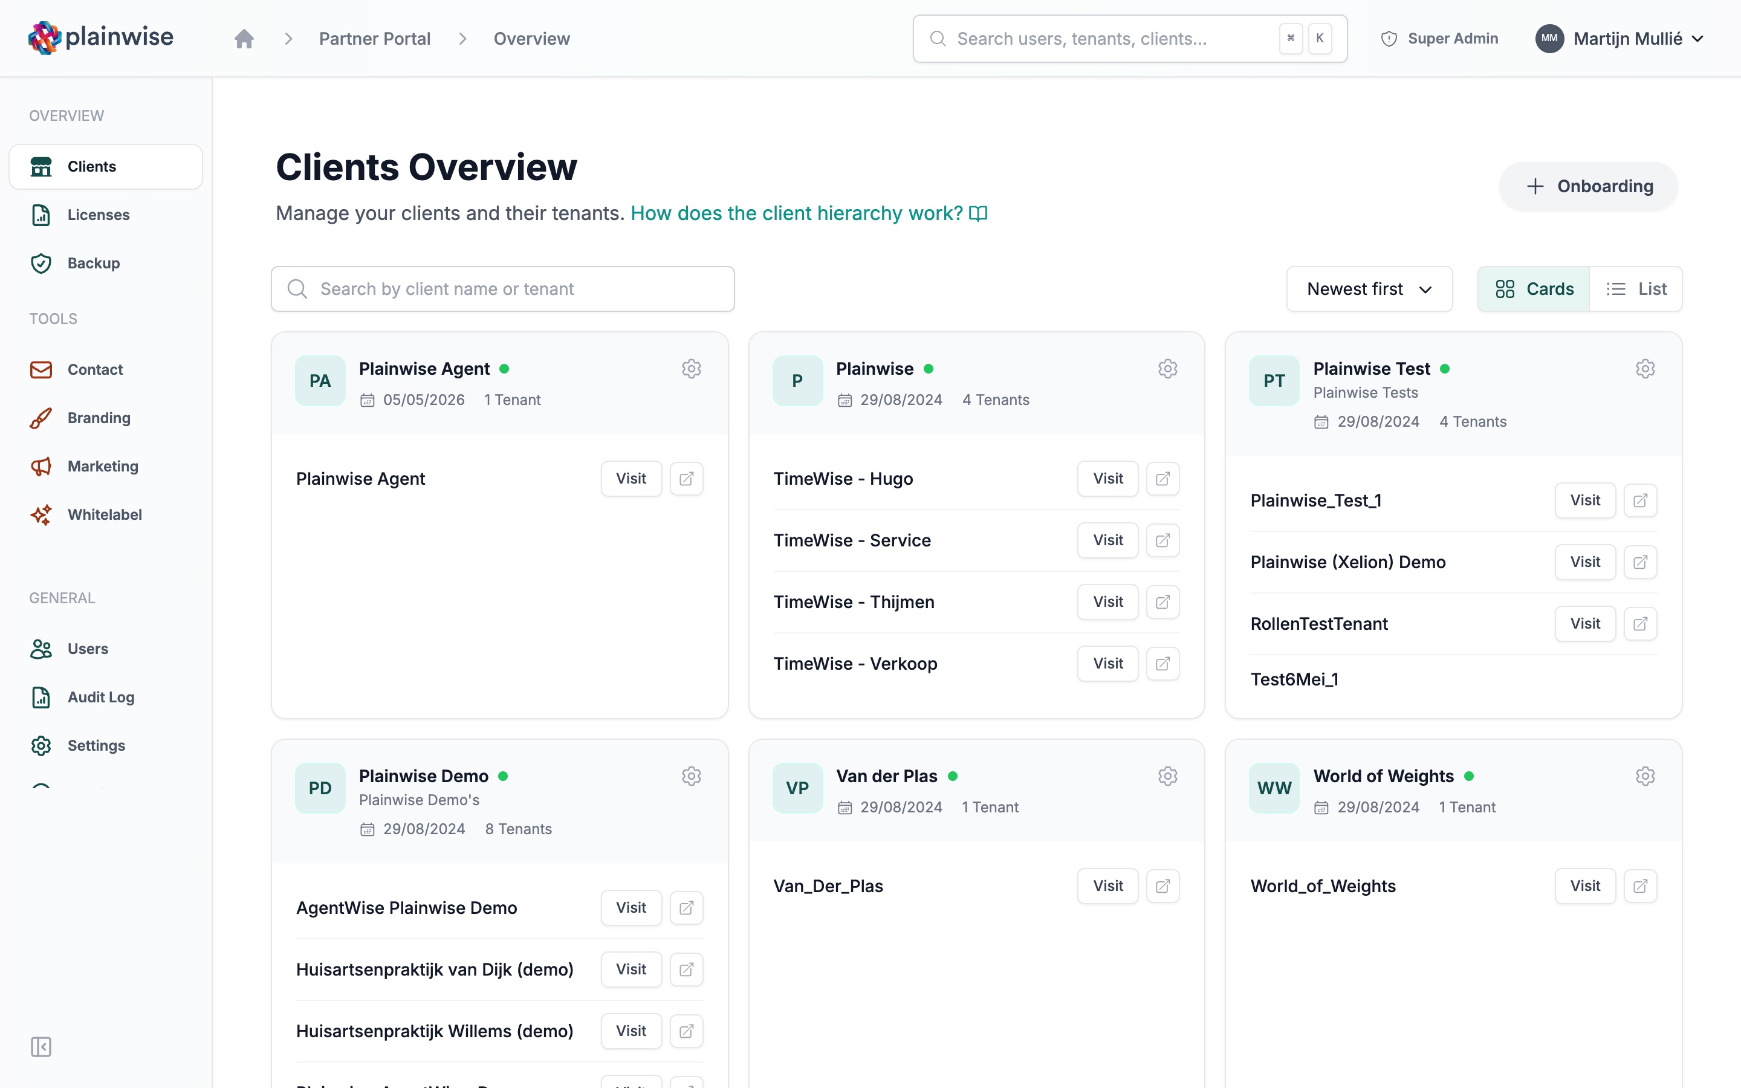Open Marketing in the sidebar
1741x1088 pixels.
[106, 466]
